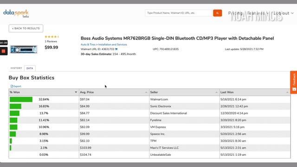Click the Export file icon
Image resolution: width=297 pixels, height=167 pixels.
(x=12, y=86)
